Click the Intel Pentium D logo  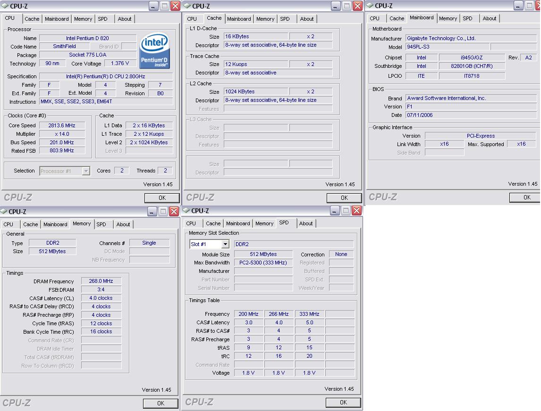tap(154, 50)
